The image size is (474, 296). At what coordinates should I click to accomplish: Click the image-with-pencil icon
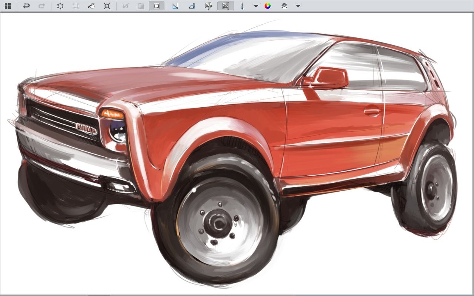[x=208, y=6]
